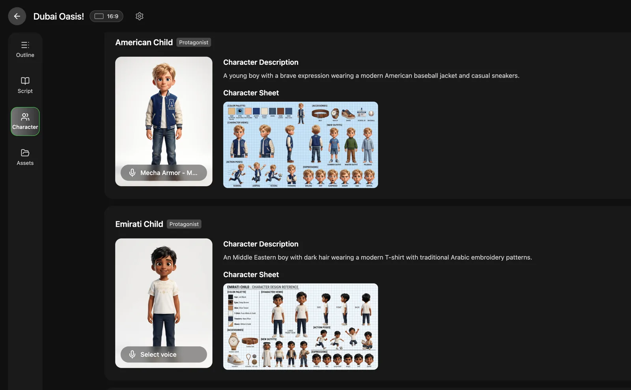The height and width of the screenshot is (390, 631).
Task: Open project settings gear icon
Action: point(139,16)
